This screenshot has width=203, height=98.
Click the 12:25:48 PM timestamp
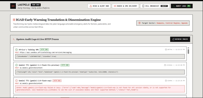tap(180, 65)
